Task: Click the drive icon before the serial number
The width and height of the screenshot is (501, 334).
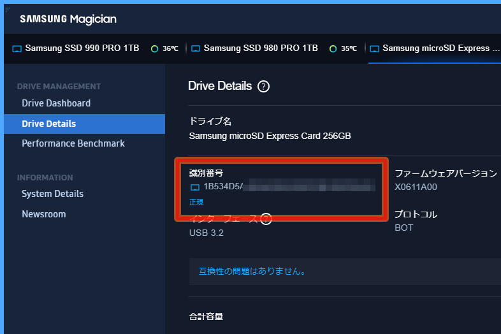Action: [196, 187]
